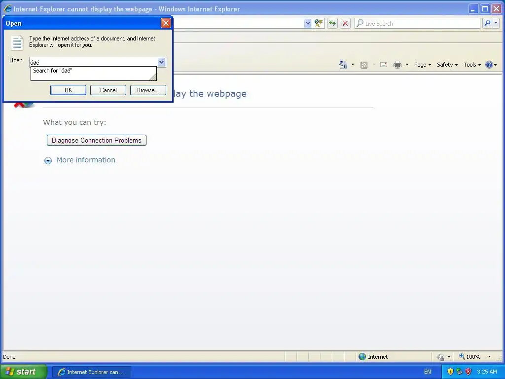Close the Open dialog with red X
The image size is (505, 379).
166,23
